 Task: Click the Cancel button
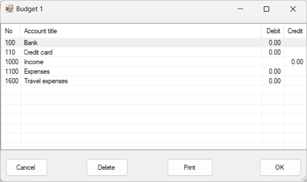pyautogui.click(x=27, y=167)
